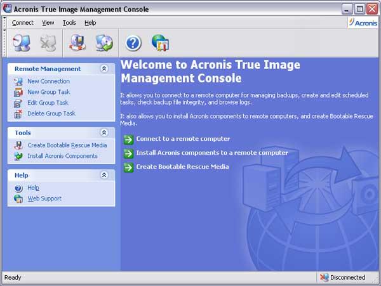Viewport: 381px width, 286px height.
Task: Click Connect to a remote computer
Action: 183,139
